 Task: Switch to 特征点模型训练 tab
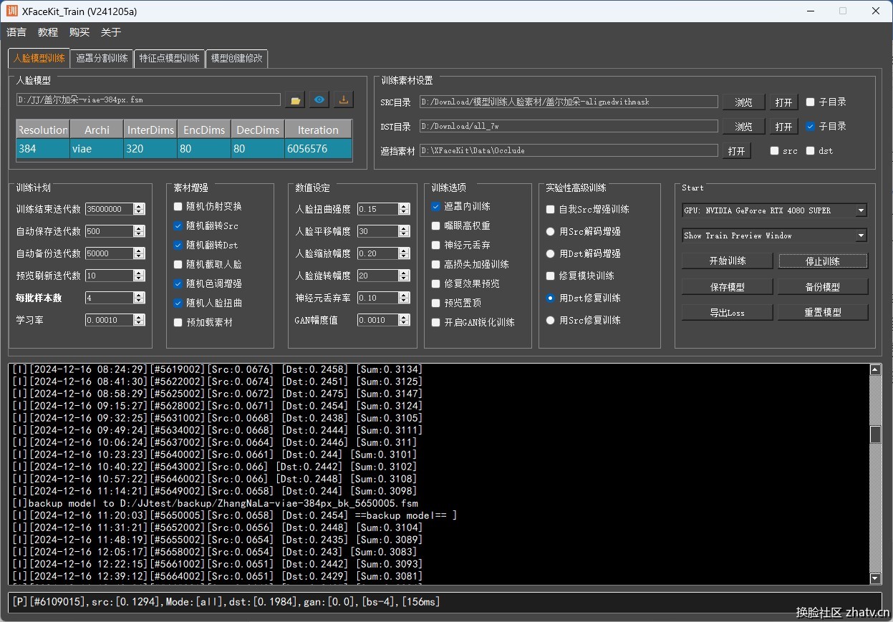pos(170,59)
